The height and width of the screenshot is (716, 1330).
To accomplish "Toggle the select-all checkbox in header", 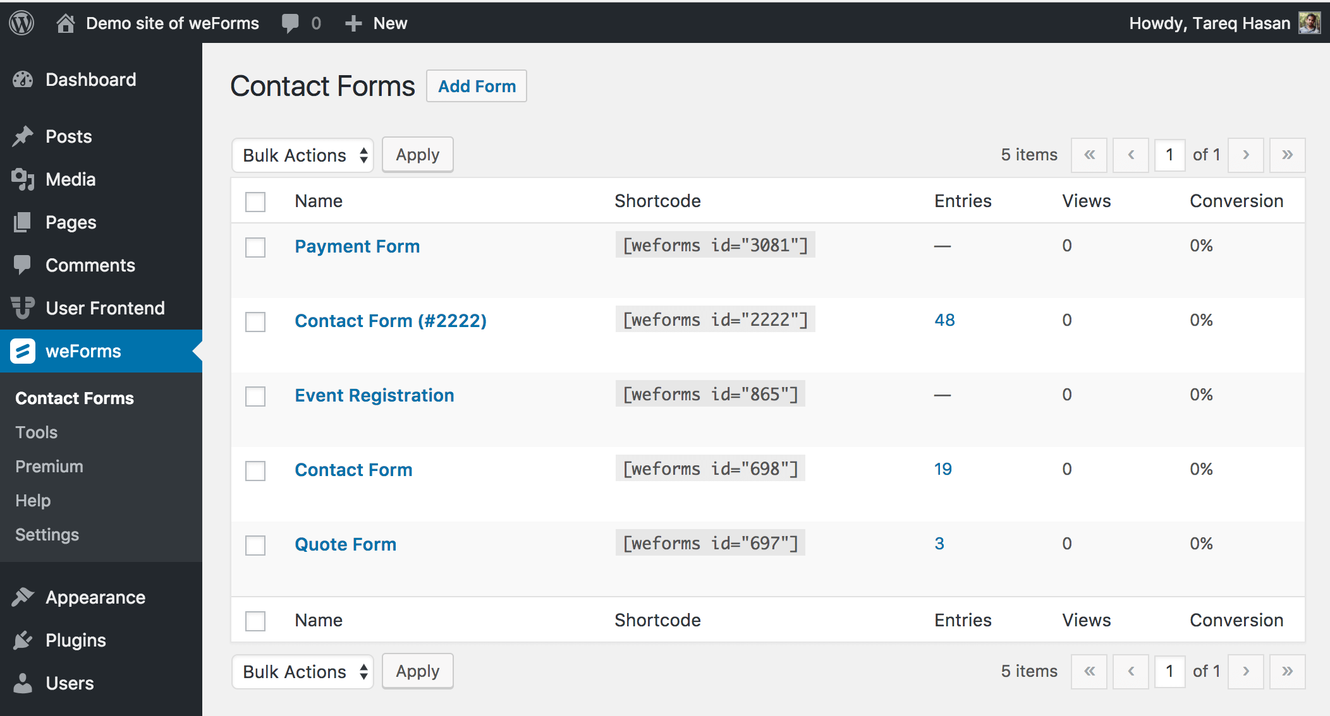I will (256, 200).
